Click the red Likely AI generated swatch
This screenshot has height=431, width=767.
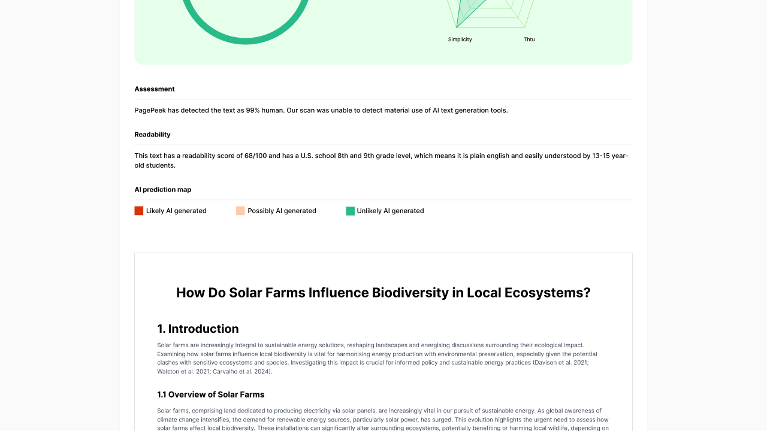point(139,211)
